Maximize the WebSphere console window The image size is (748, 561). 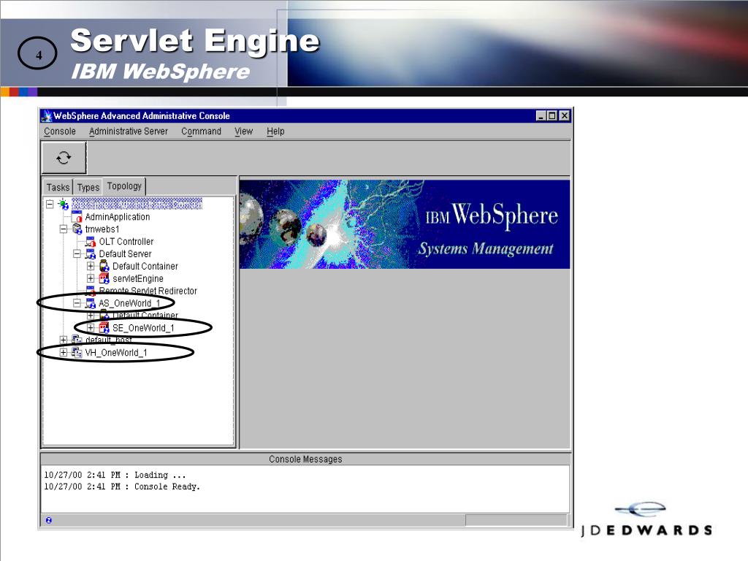coord(552,115)
